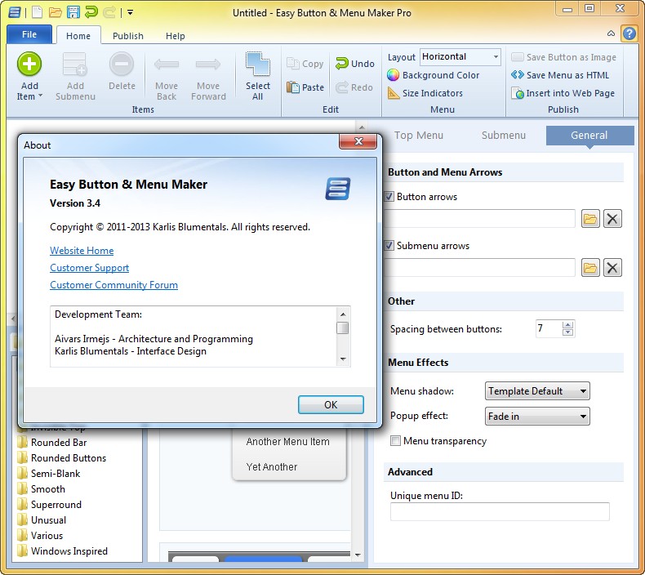Click the Yet Another menu item in preview
Viewport: 645px width, 575px height.
[x=272, y=466]
